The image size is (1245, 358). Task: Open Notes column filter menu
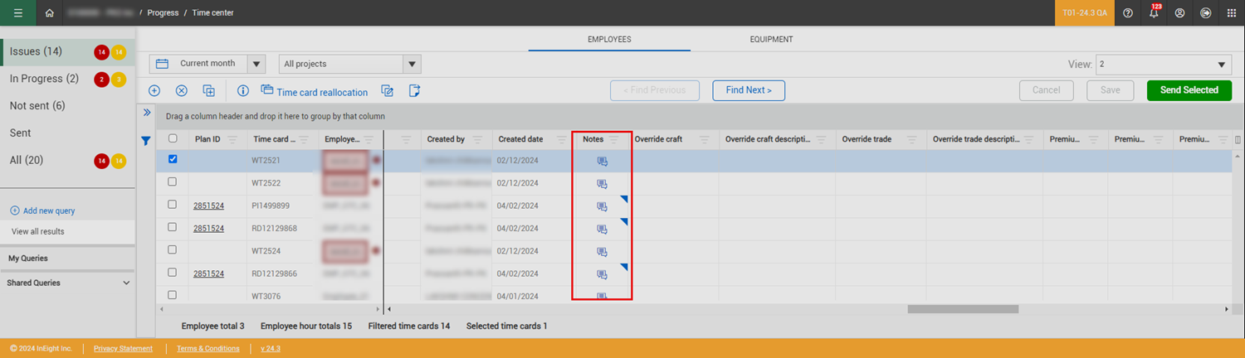coord(614,139)
